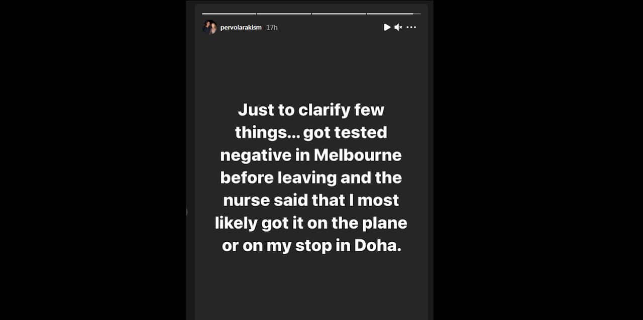Click the story line "Just to clarify few"

311,109
